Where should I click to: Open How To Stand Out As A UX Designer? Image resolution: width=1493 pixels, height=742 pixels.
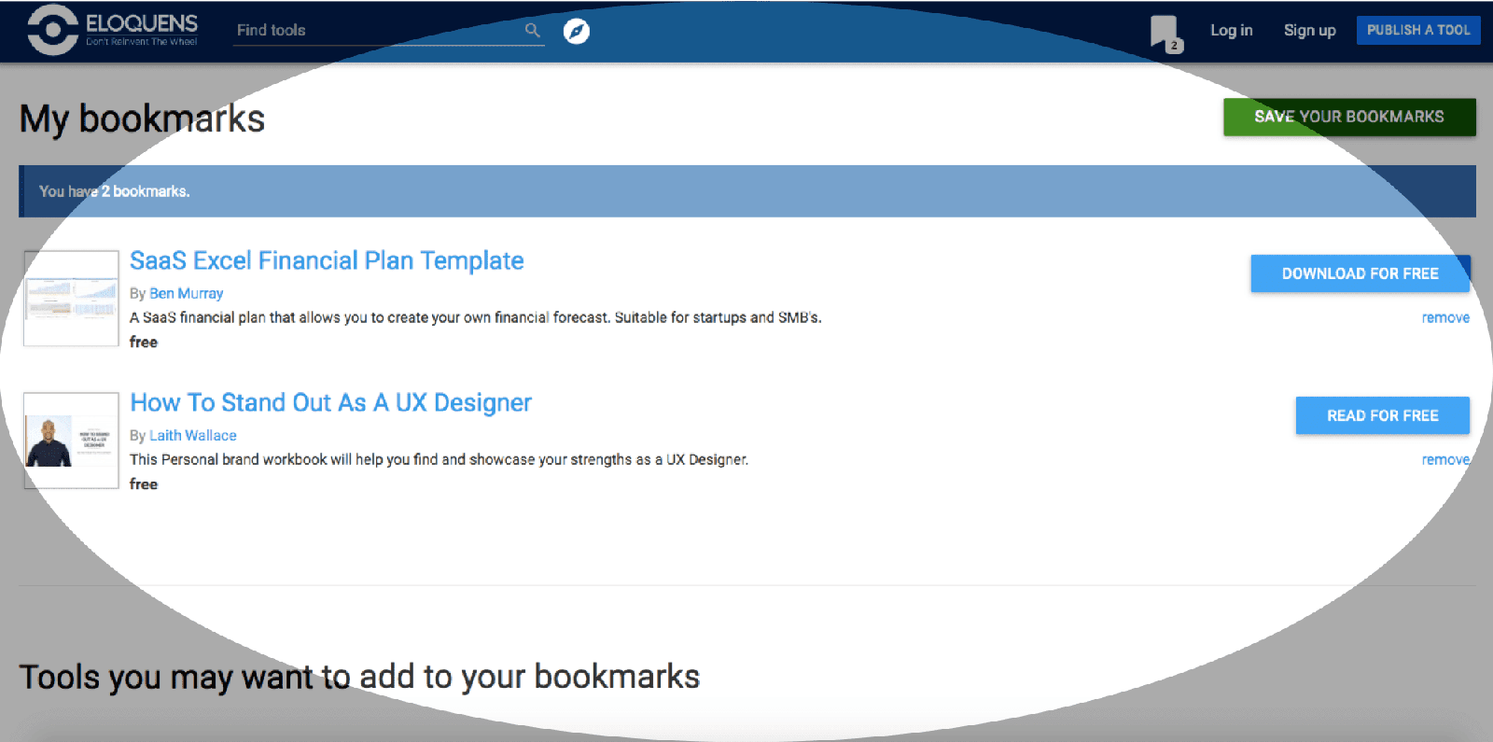click(330, 402)
